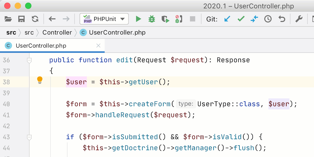Viewport: 314px width, 157px height.
Task: Commit changes using the green checkmark icon
Action: point(241,19)
